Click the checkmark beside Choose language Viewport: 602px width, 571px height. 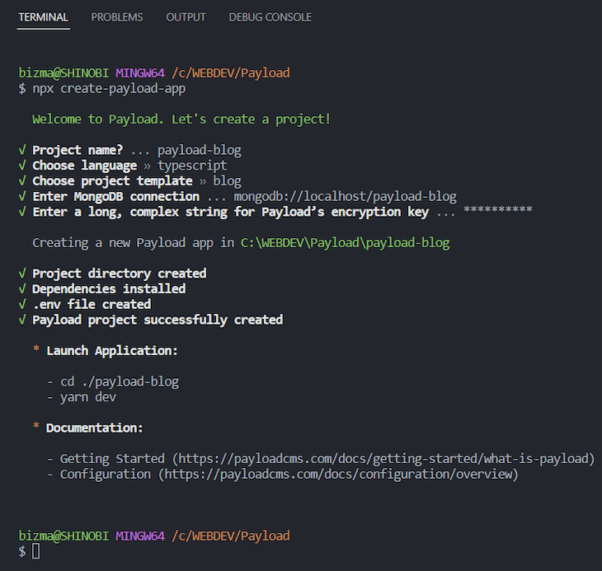coord(22,166)
